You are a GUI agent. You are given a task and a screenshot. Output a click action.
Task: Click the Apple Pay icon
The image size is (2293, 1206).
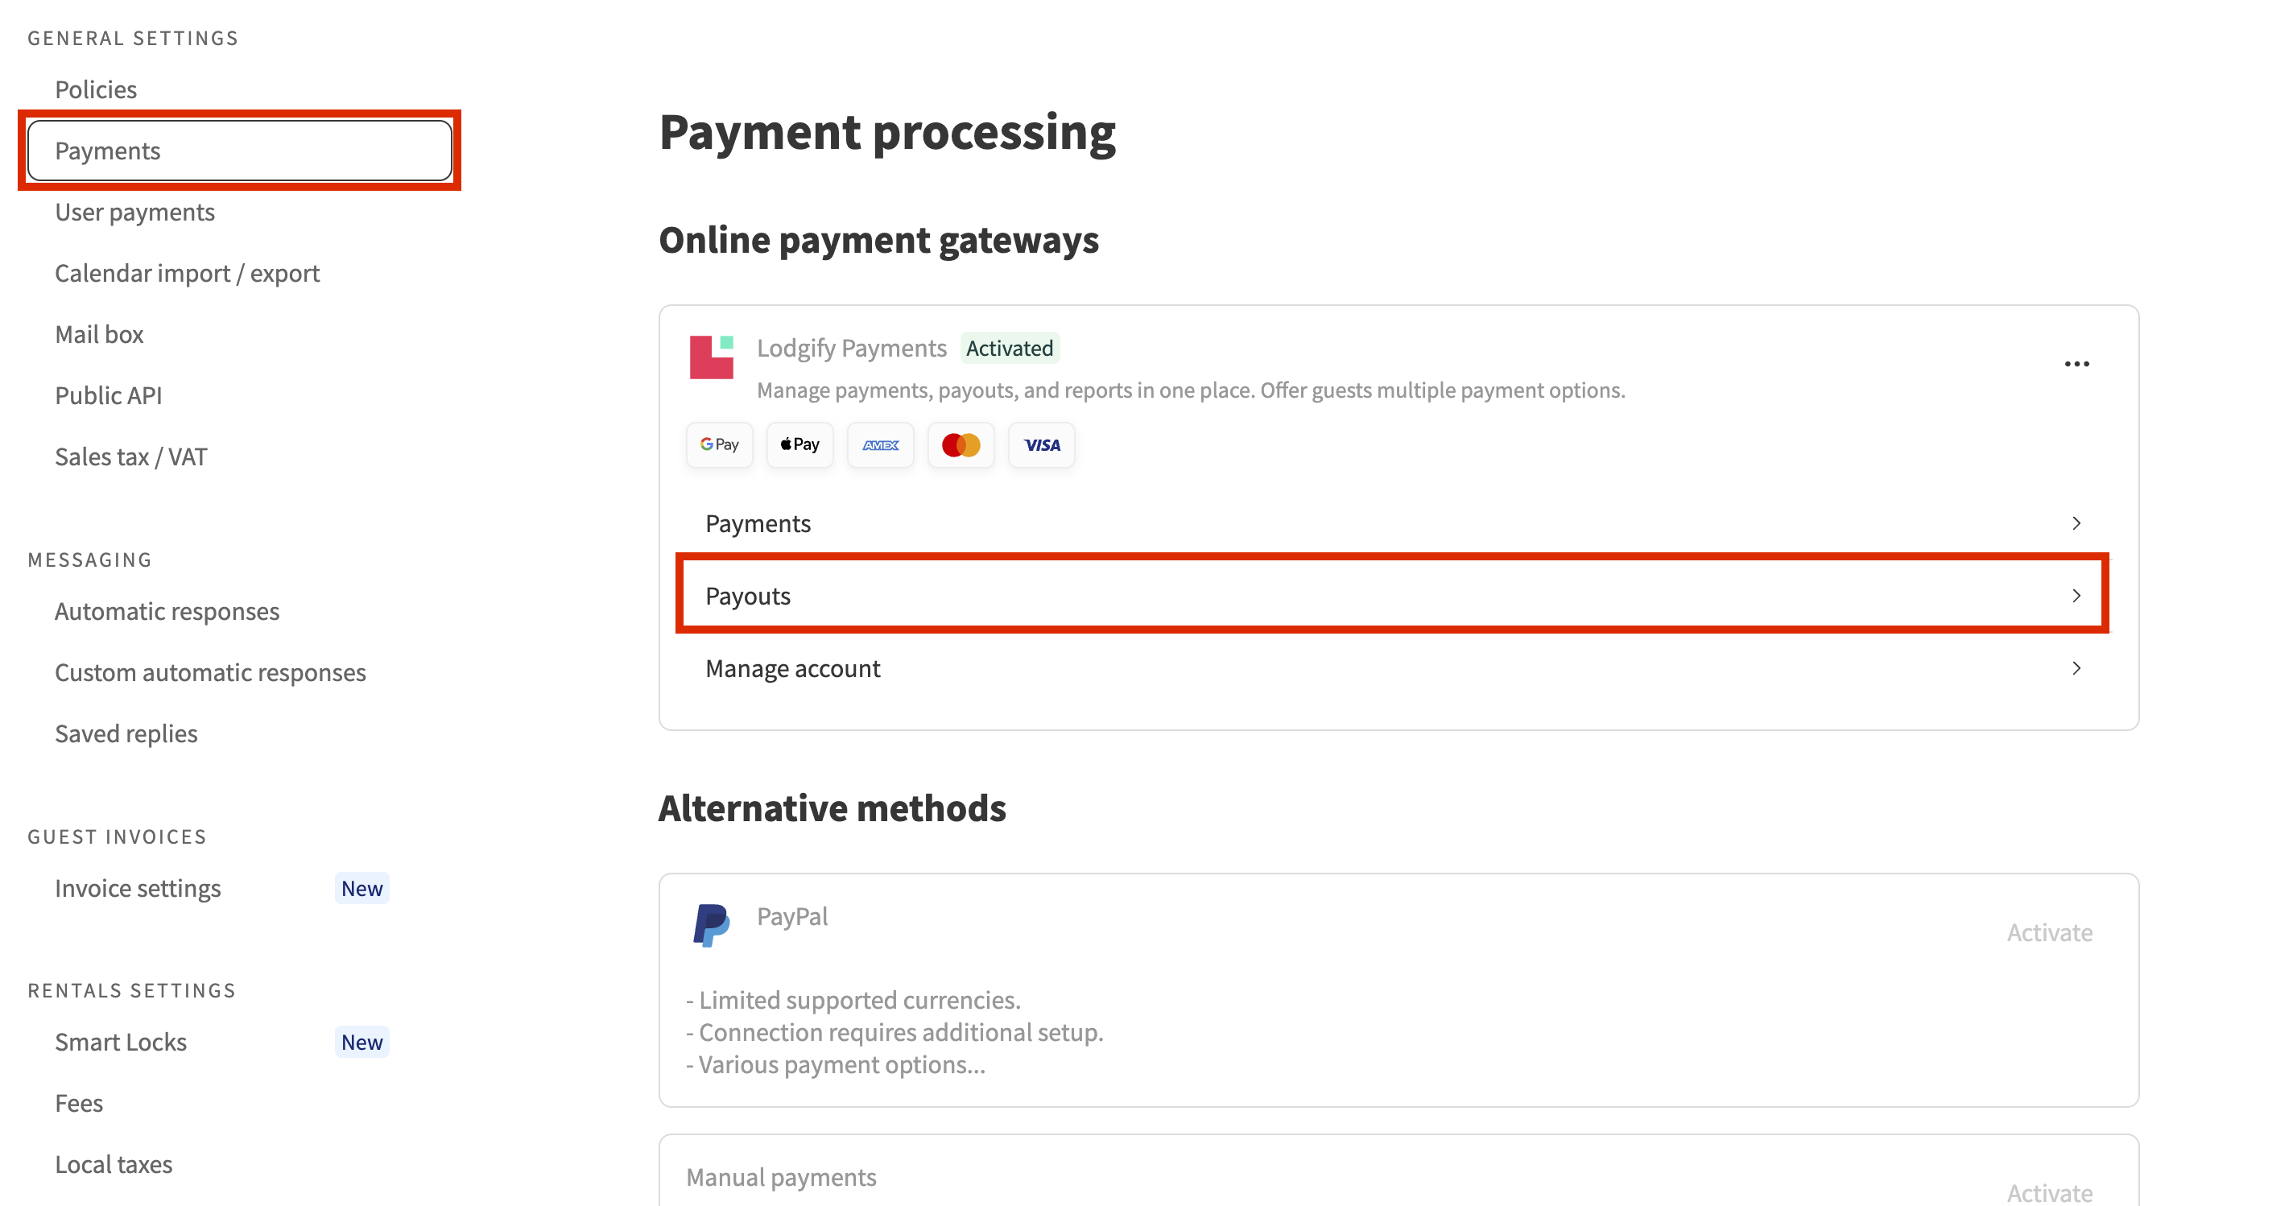pos(799,445)
